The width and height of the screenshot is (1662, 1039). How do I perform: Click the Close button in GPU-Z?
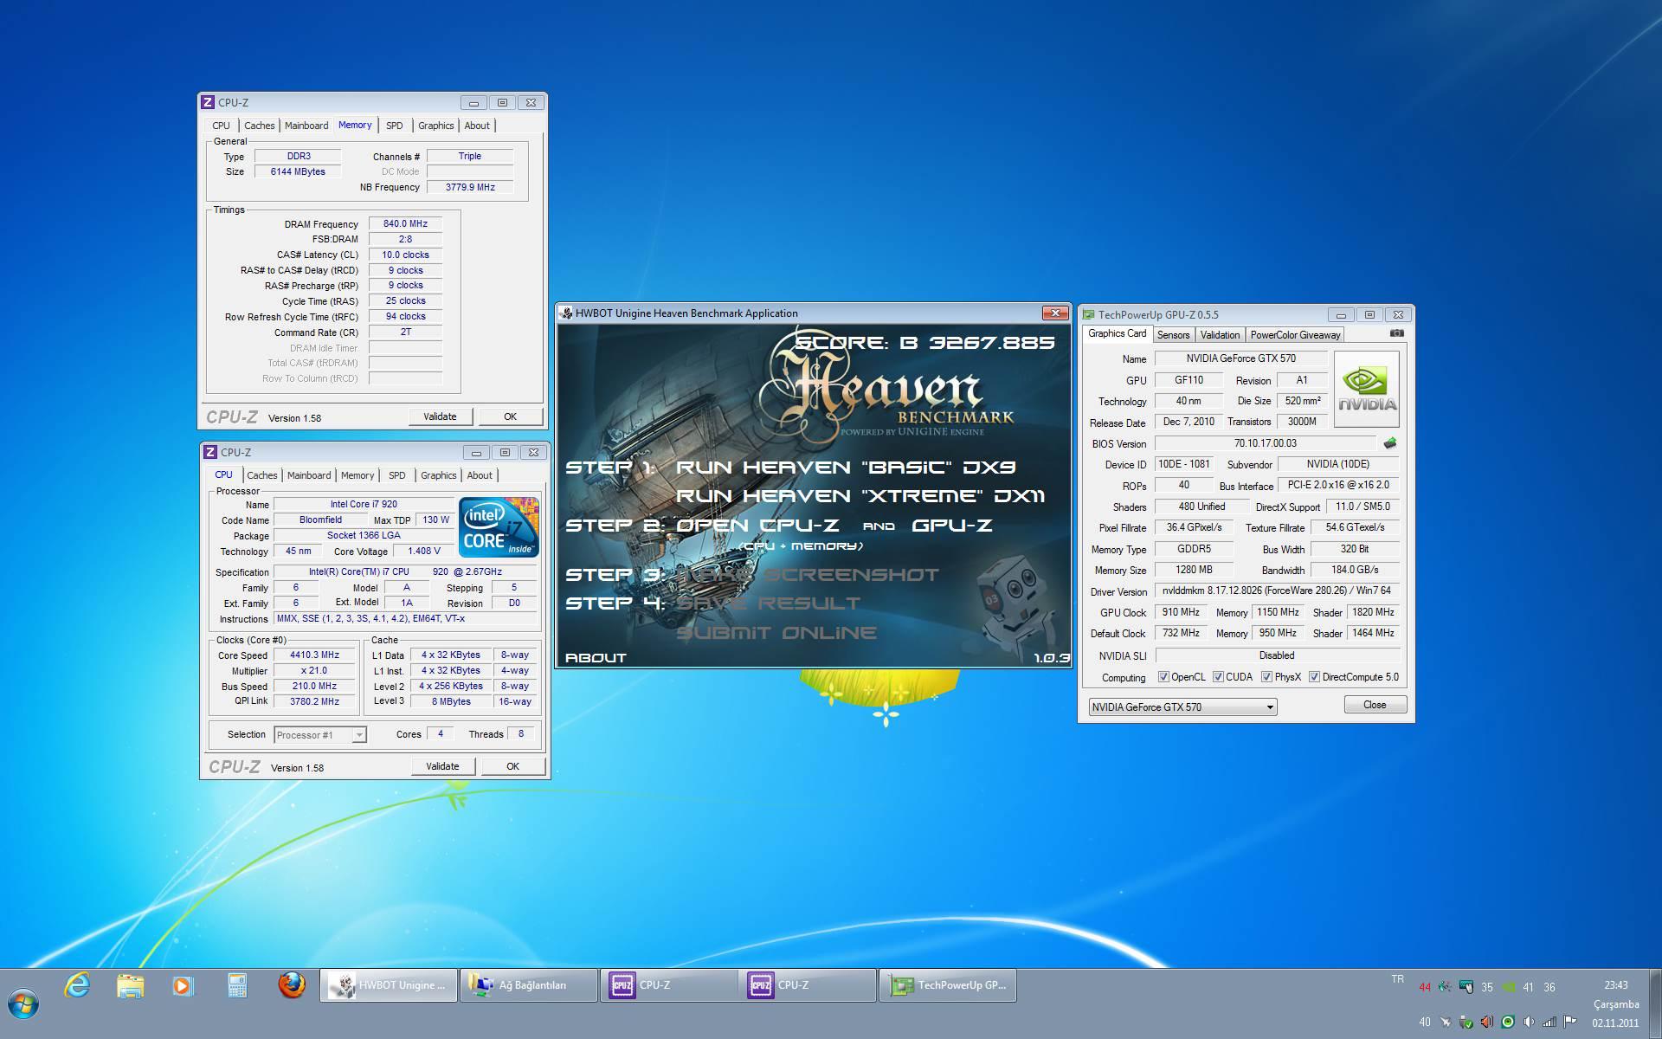pos(1375,705)
